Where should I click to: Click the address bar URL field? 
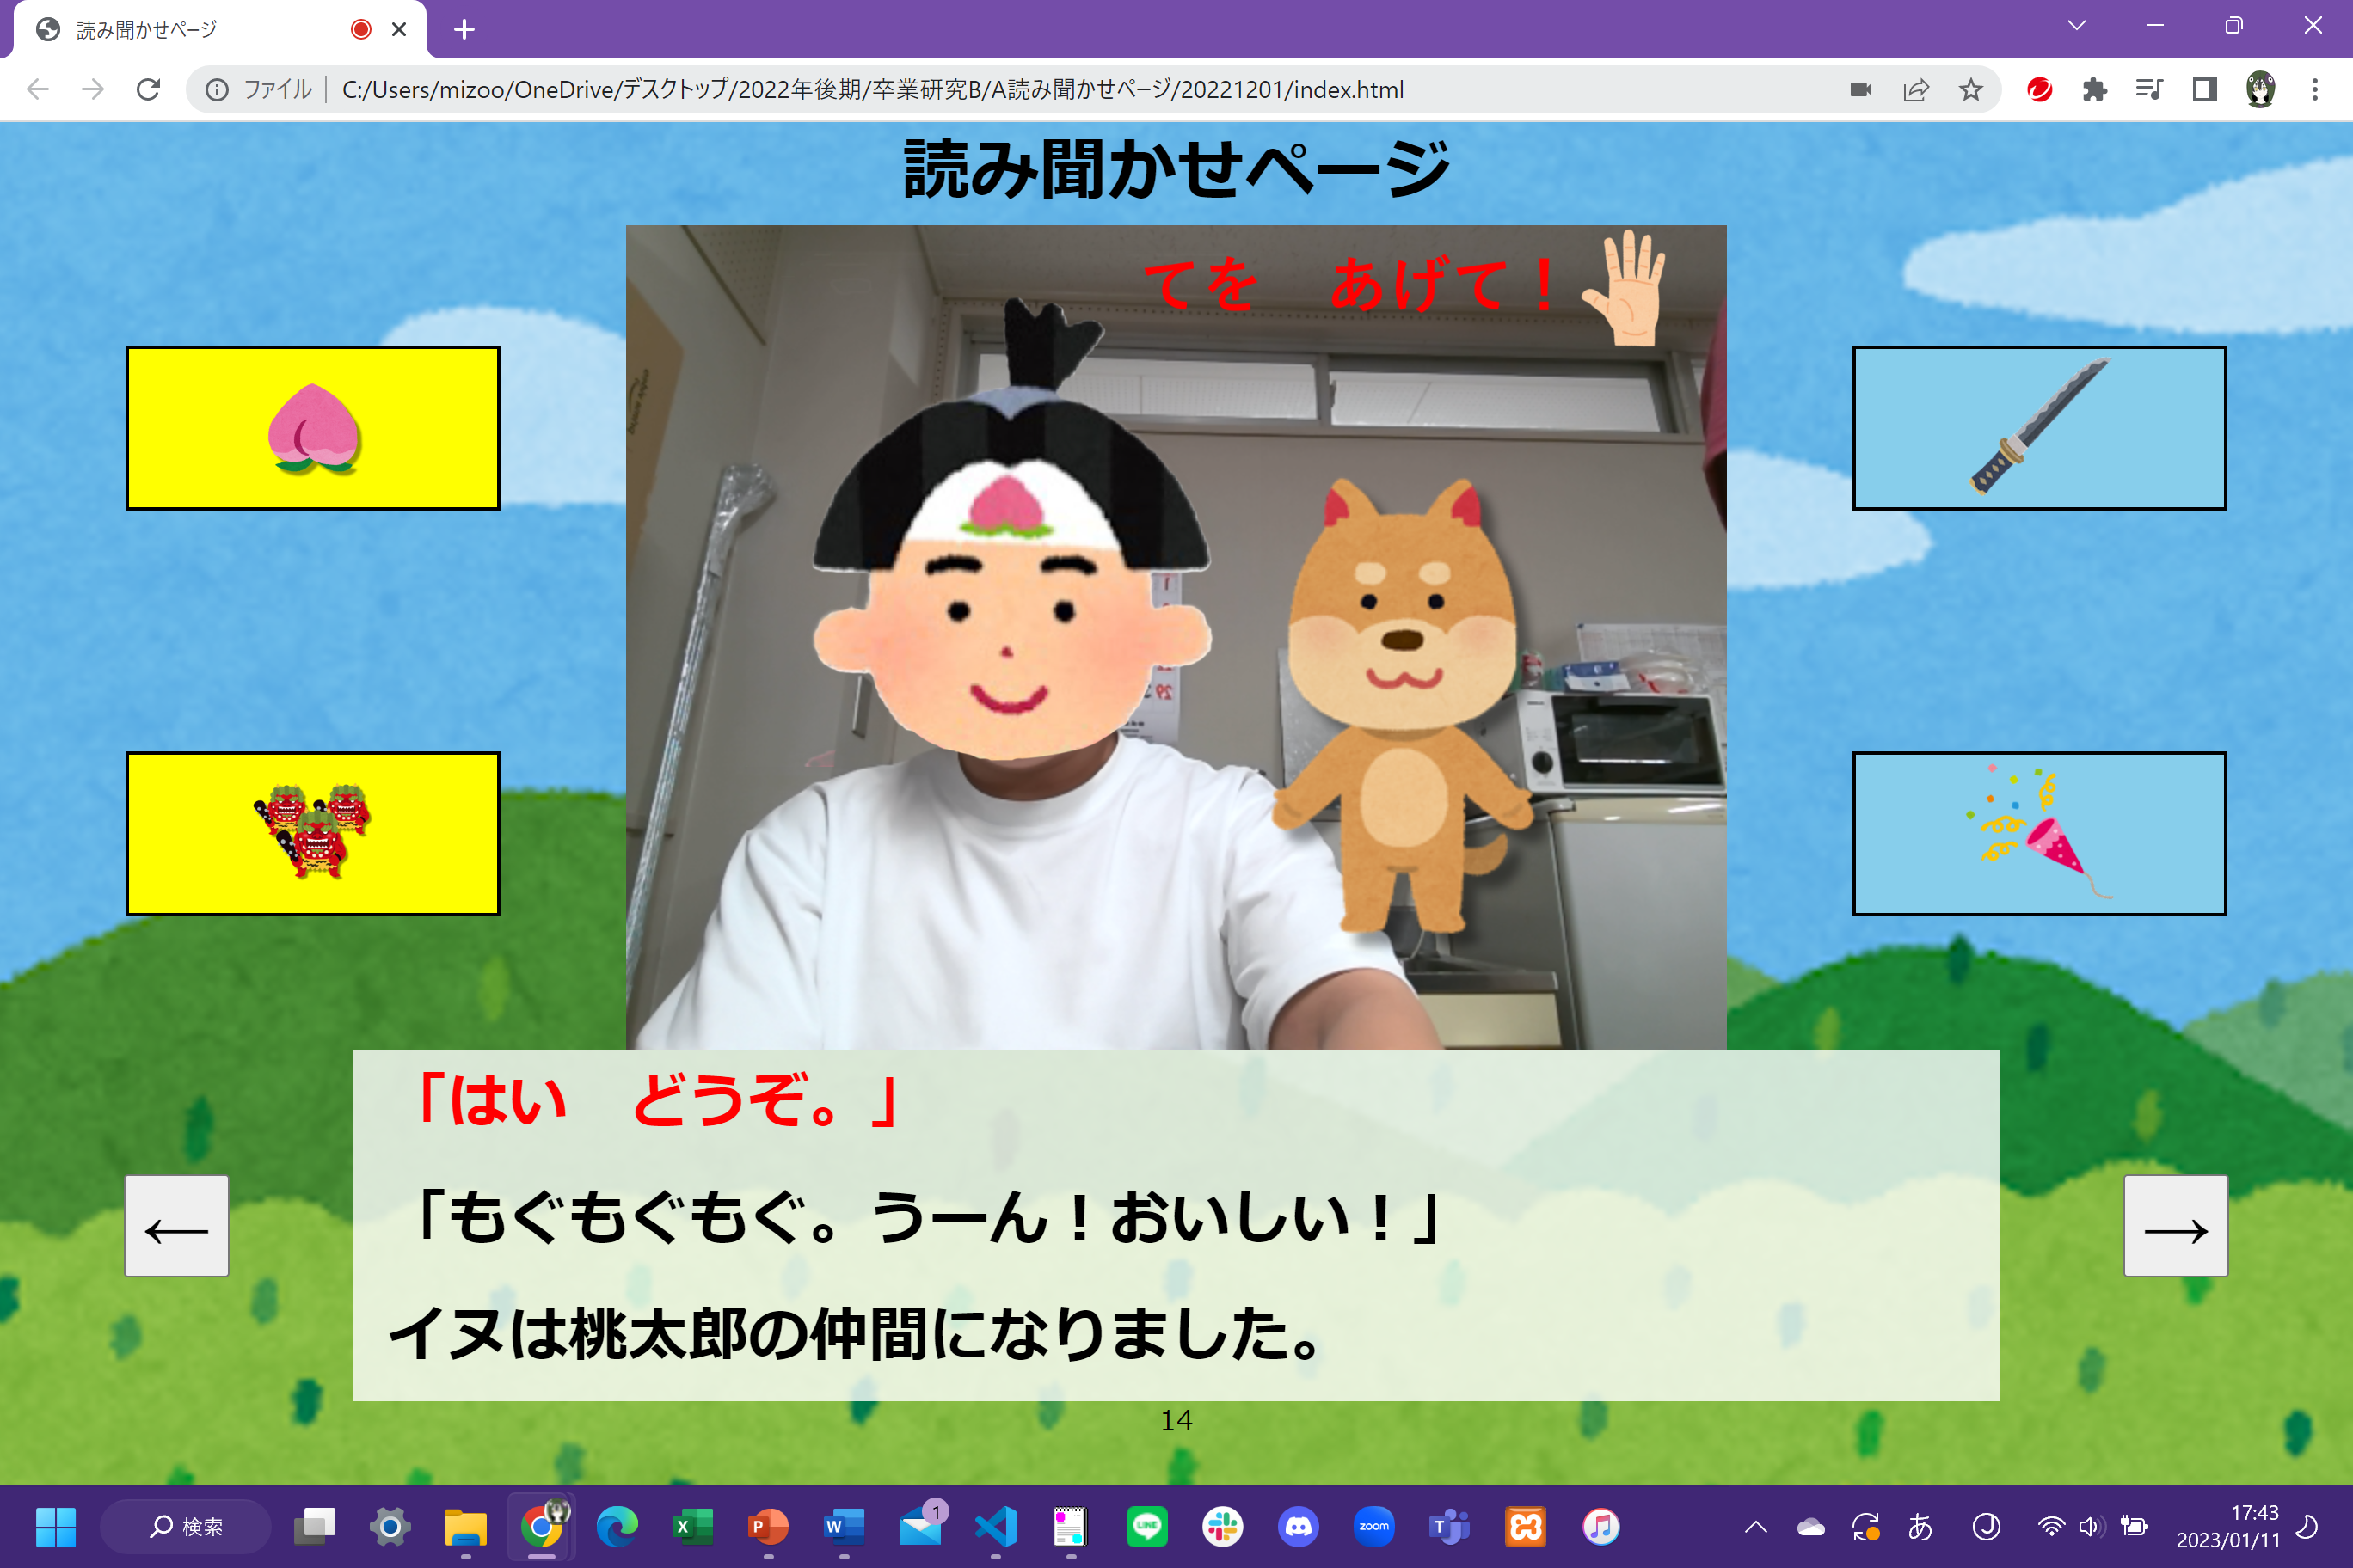pyautogui.click(x=1000, y=90)
